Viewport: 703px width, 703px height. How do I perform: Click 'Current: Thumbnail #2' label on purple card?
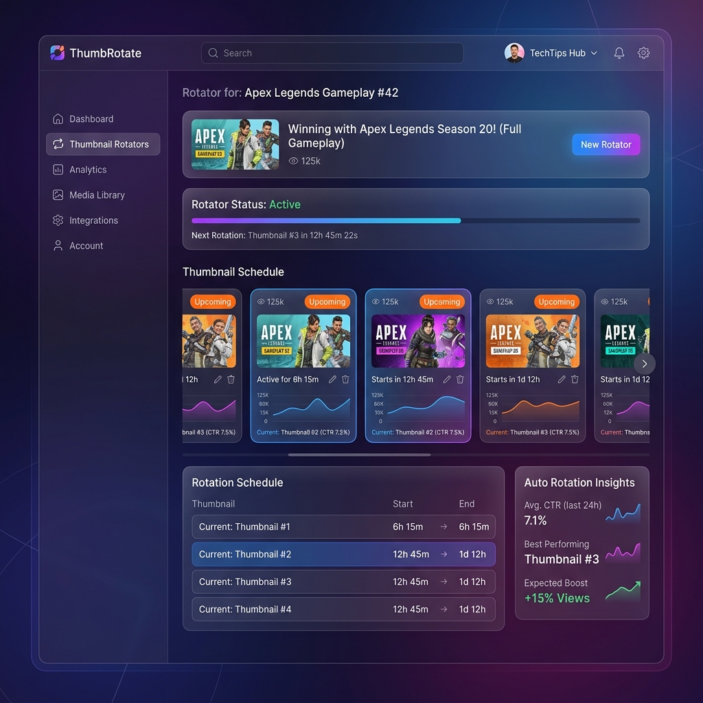[x=418, y=433]
